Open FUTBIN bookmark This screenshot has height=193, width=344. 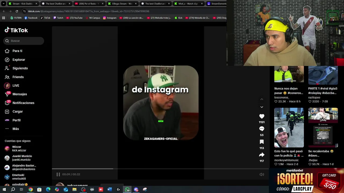point(16,18)
